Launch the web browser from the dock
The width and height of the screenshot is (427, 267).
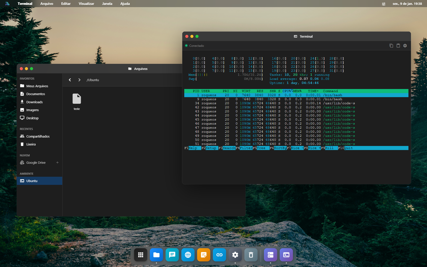[188, 255]
